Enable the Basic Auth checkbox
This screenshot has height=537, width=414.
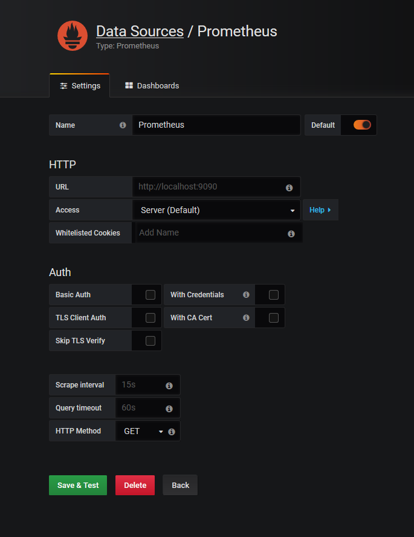coord(150,295)
